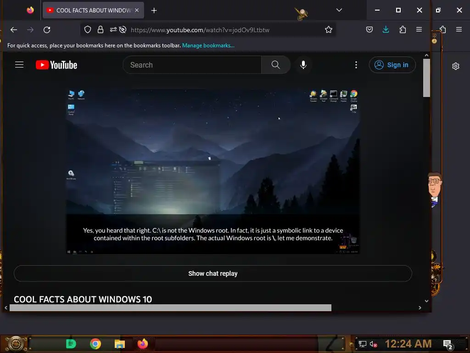Viewport: 470px width, 353px height.
Task: Open the notification center icon
Action: [448, 345]
